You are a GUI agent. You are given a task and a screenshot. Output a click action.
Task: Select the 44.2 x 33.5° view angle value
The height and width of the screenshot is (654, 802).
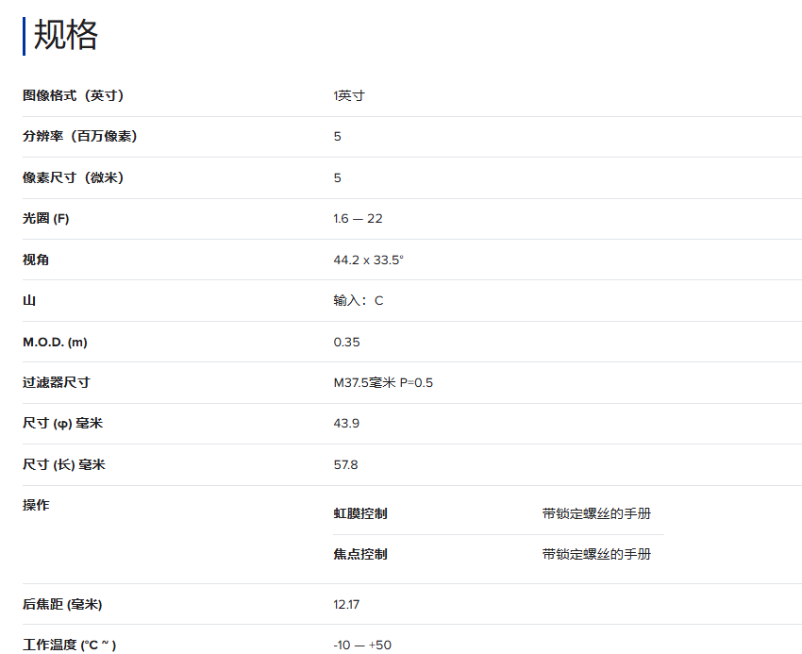point(368,260)
